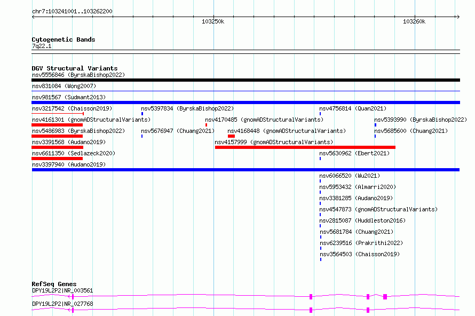Open transcript DPY19L2P2|NR_003561 label

click(x=62, y=290)
